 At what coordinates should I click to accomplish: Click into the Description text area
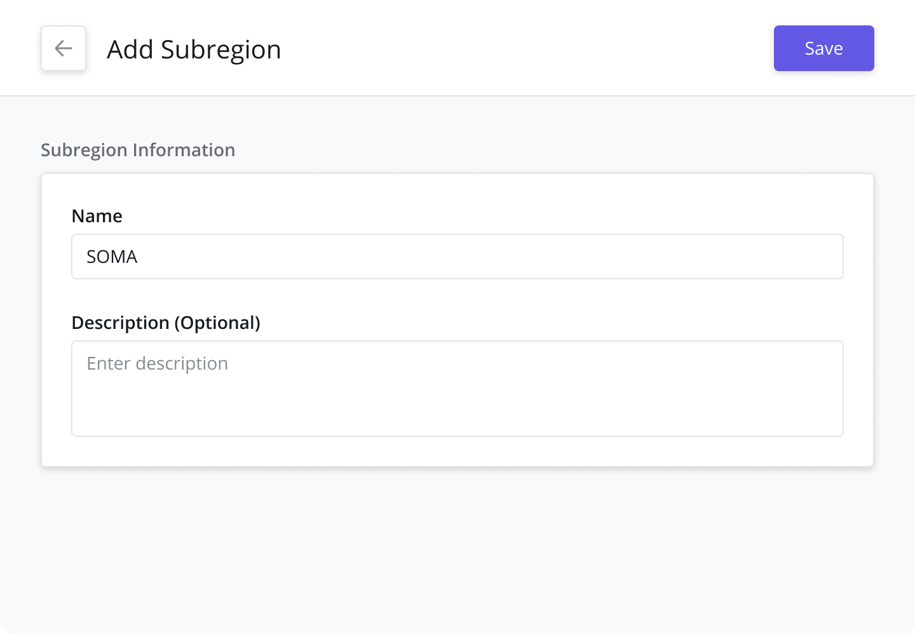457,389
